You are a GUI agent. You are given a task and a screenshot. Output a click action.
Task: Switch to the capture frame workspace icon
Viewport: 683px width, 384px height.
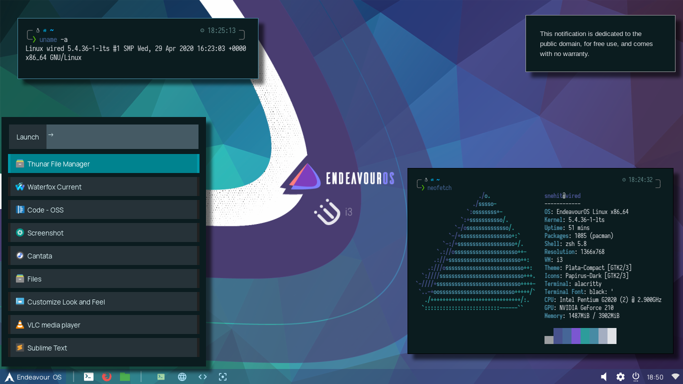[x=223, y=377]
